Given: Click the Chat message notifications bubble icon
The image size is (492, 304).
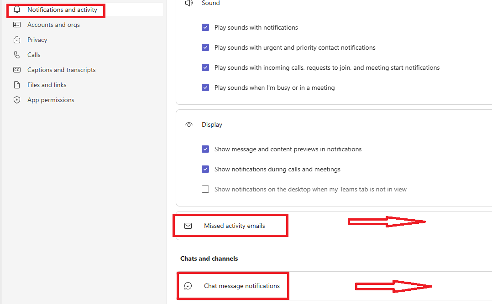Looking at the screenshot, I should pyautogui.click(x=188, y=286).
